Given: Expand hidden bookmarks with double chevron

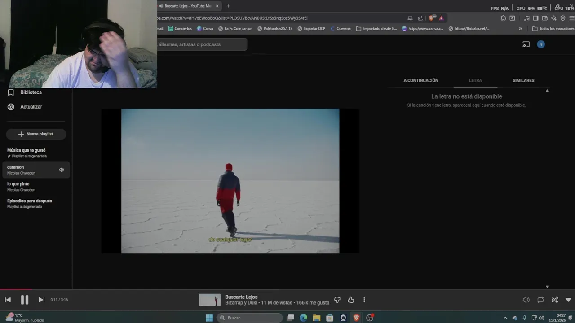Looking at the screenshot, I should [x=520, y=29].
